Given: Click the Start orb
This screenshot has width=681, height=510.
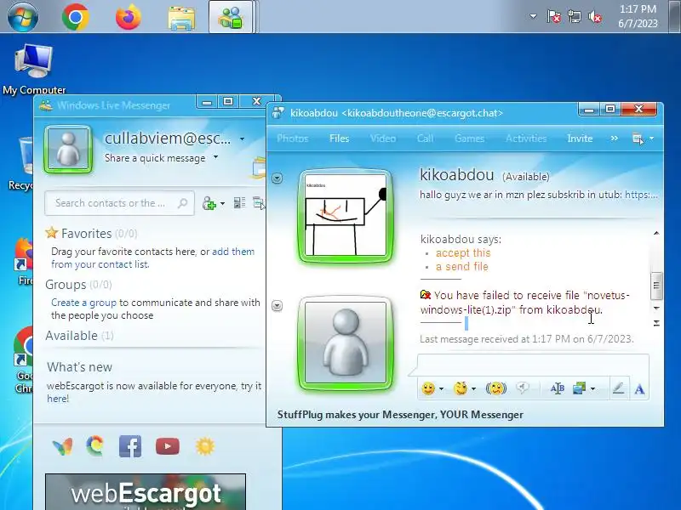Looking at the screenshot, I should pos(23,17).
